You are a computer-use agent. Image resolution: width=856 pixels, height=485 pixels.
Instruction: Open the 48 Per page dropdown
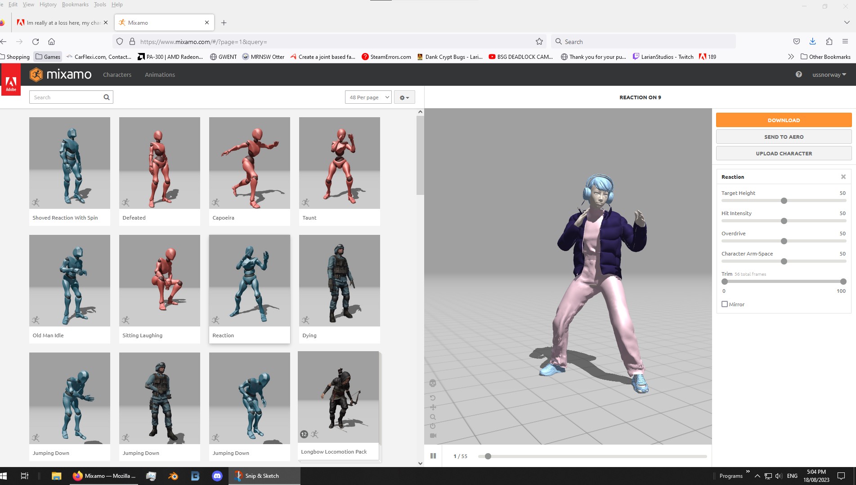(368, 97)
